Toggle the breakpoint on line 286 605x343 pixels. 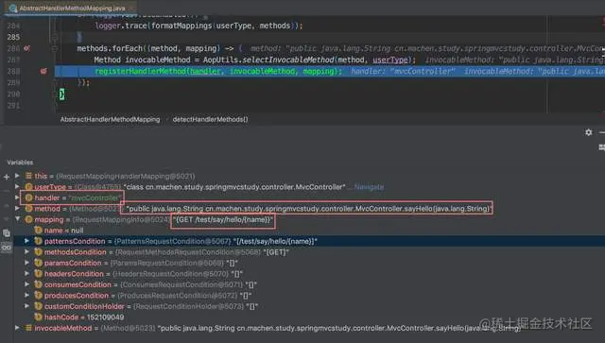(x=26, y=48)
